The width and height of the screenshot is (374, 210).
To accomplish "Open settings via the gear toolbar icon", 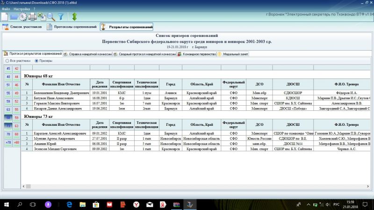I will click(x=23, y=17).
